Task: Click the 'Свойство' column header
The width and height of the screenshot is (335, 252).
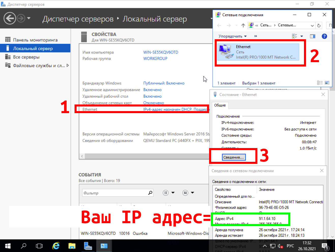Action: (235, 190)
